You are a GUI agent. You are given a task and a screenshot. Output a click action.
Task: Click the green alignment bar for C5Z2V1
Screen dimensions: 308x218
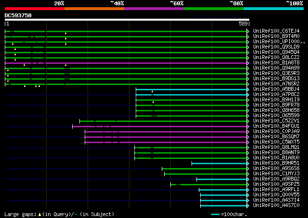pos(164,121)
